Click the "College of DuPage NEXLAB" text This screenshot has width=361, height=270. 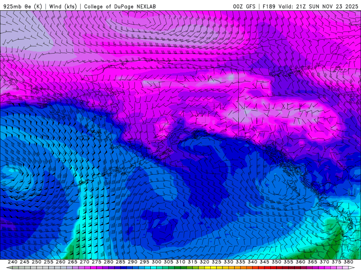click(x=120, y=6)
